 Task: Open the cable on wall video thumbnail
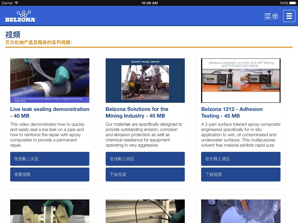point(145,211)
